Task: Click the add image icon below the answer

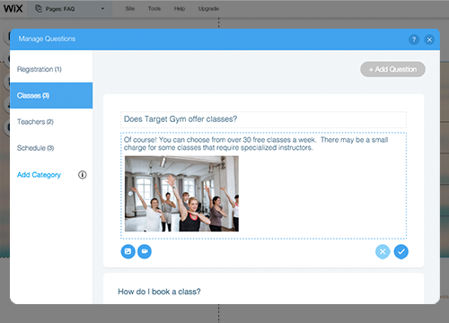Action: (x=128, y=251)
